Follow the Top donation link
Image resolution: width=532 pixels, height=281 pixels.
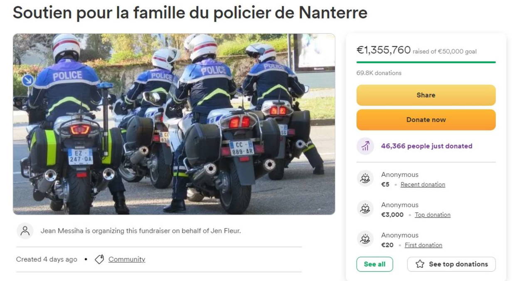(432, 215)
